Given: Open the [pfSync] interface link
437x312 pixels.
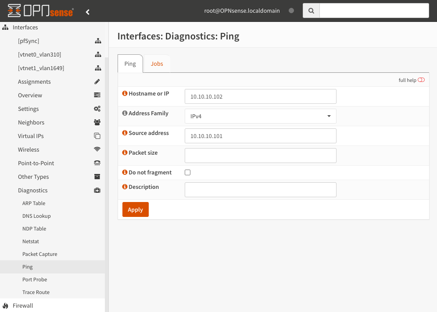Looking at the screenshot, I should [29, 41].
